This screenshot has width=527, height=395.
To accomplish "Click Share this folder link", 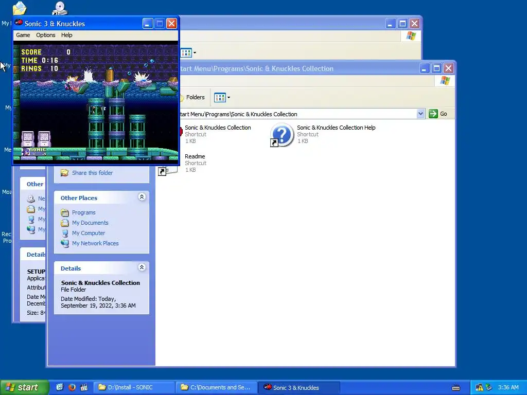I will [93, 173].
